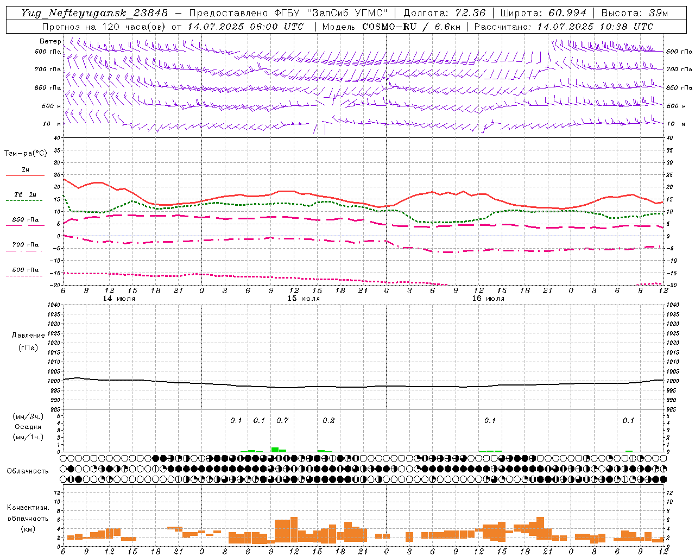Viewport: 695px width, 556px height.
Task: Select the elevation text Высота: 39м
Action: [x=635, y=13]
